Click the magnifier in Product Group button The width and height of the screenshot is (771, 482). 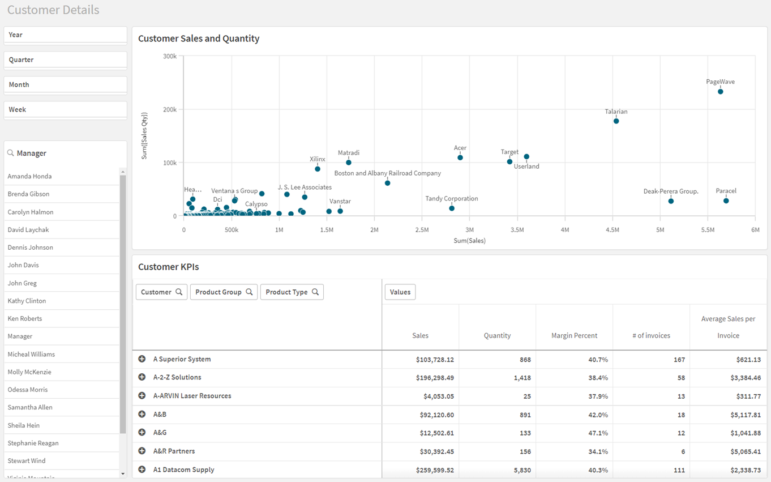click(x=249, y=292)
